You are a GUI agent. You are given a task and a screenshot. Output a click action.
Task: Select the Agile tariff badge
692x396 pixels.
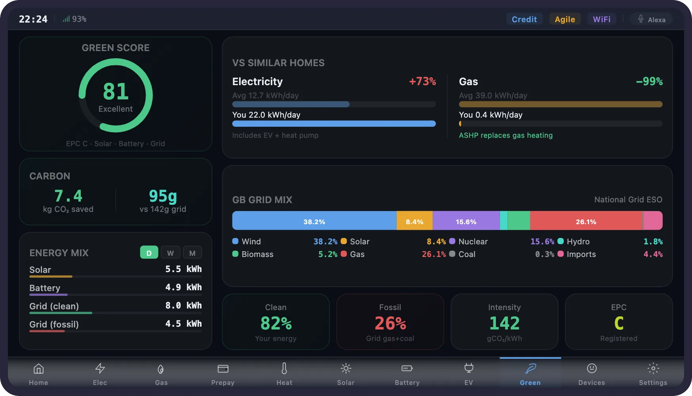565,19
